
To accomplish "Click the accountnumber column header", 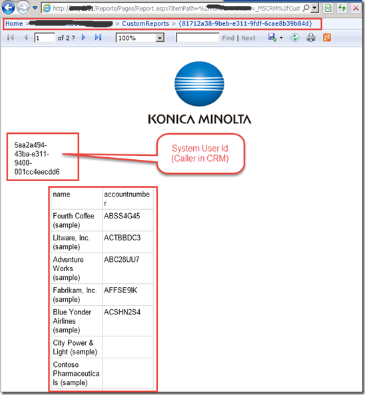I will [128, 198].
